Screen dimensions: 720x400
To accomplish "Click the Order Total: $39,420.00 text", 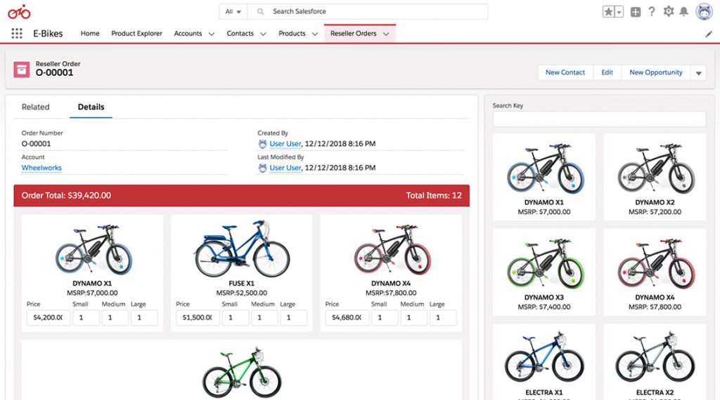I will [66, 195].
